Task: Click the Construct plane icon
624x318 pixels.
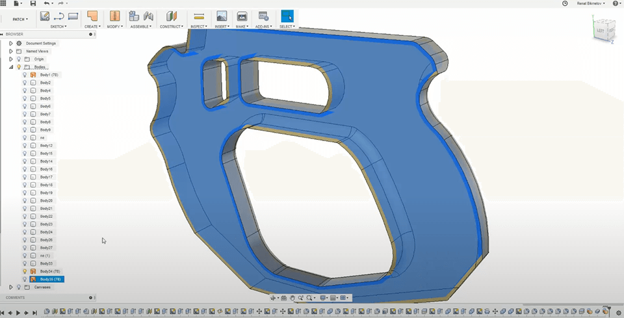Action: tap(171, 16)
